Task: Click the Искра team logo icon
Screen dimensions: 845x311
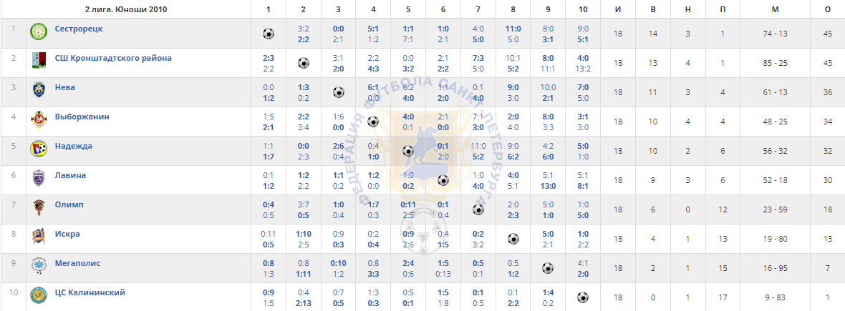Action: [x=38, y=237]
